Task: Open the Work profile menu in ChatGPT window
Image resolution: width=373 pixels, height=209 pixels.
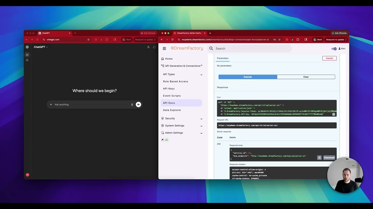Action: [x=126, y=39]
